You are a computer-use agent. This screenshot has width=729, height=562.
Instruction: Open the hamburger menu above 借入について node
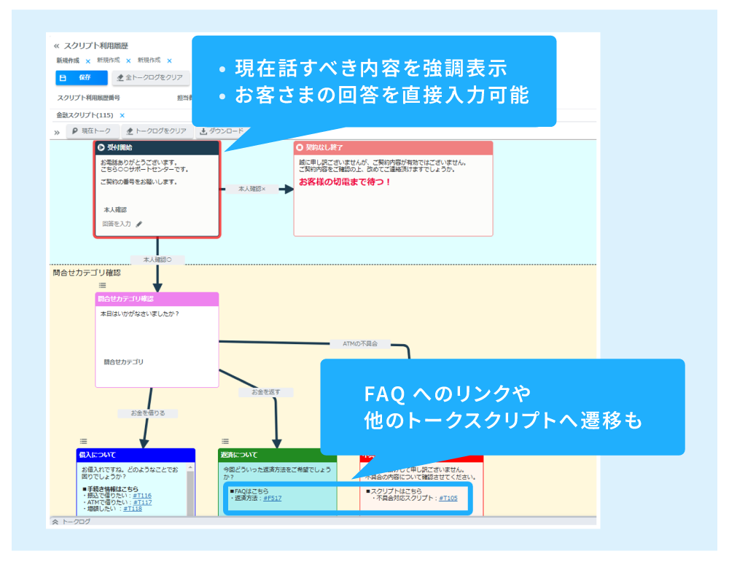click(82, 440)
